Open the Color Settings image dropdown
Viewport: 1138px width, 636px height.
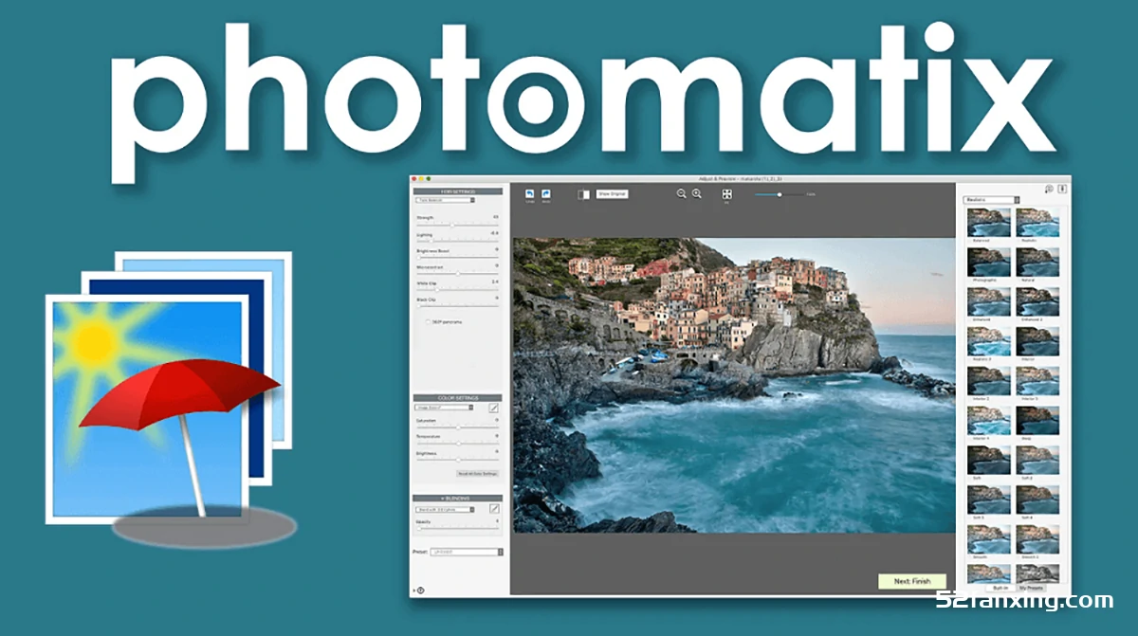446,408
